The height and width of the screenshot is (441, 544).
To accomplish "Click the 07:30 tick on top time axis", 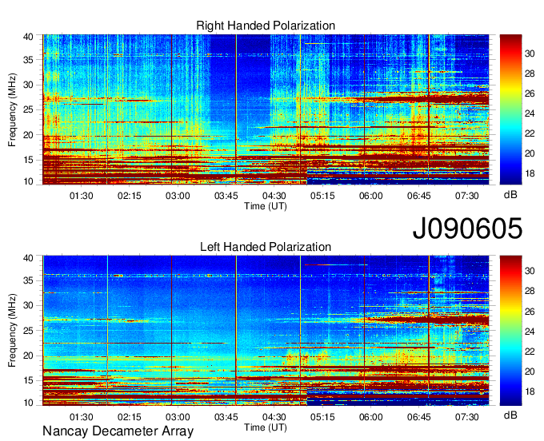I will pyautogui.click(x=467, y=196).
